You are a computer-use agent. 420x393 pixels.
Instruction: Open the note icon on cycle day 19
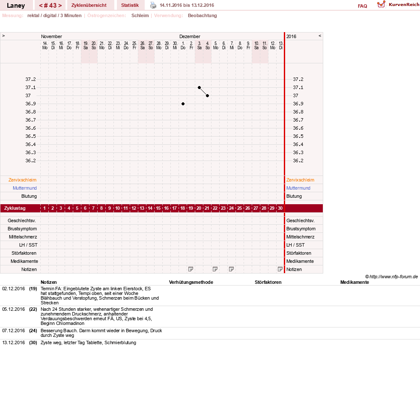tap(191, 269)
